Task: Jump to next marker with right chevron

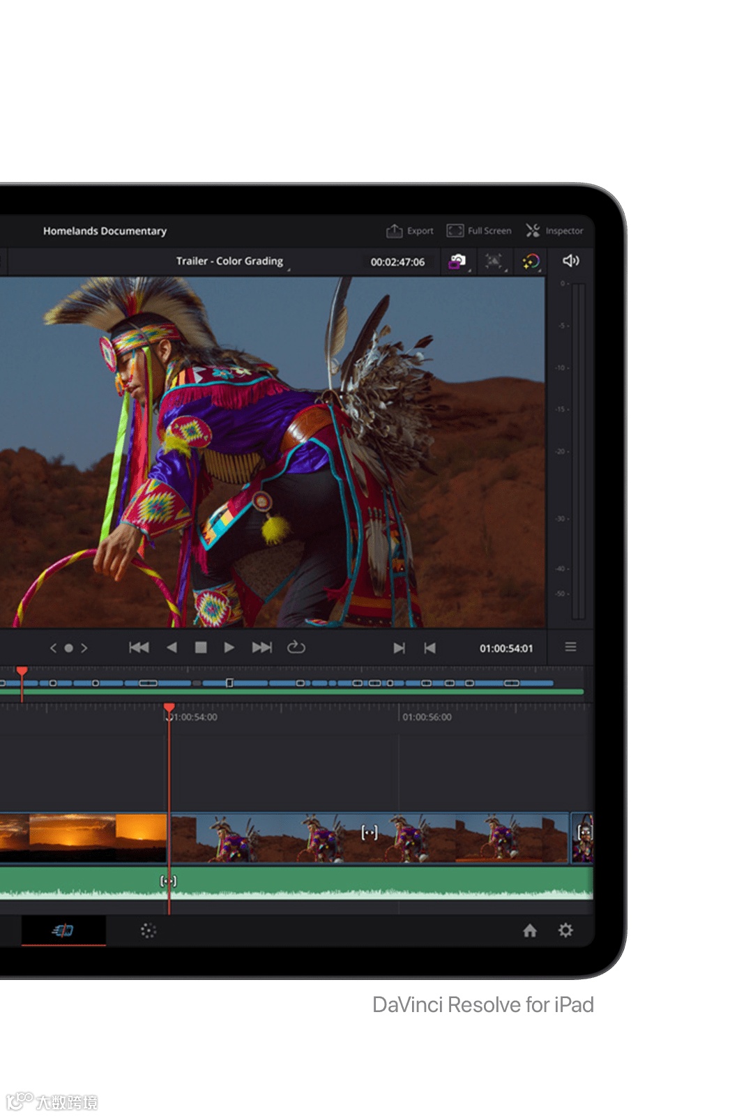Action: coord(84,648)
